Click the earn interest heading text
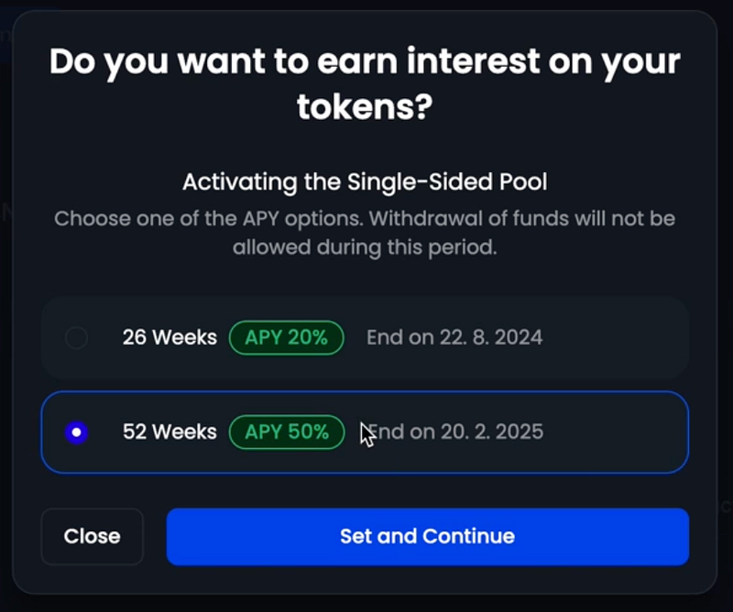 point(365,84)
